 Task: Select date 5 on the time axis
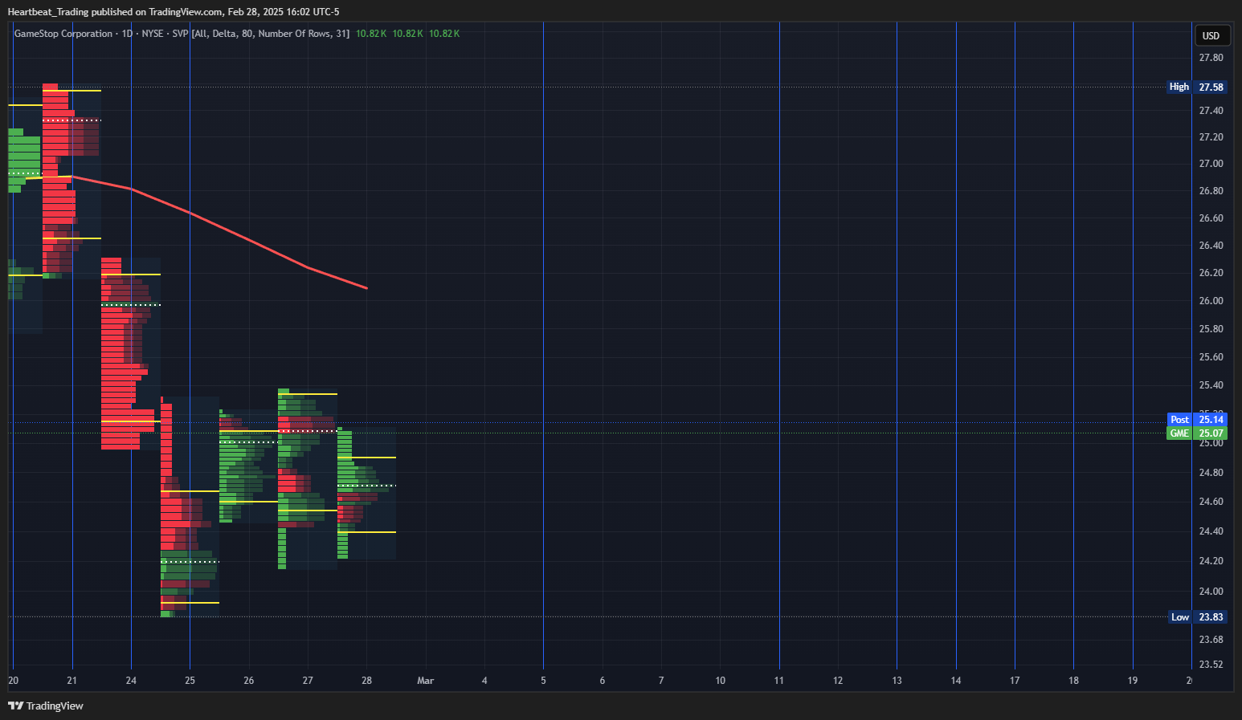pyautogui.click(x=543, y=681)
